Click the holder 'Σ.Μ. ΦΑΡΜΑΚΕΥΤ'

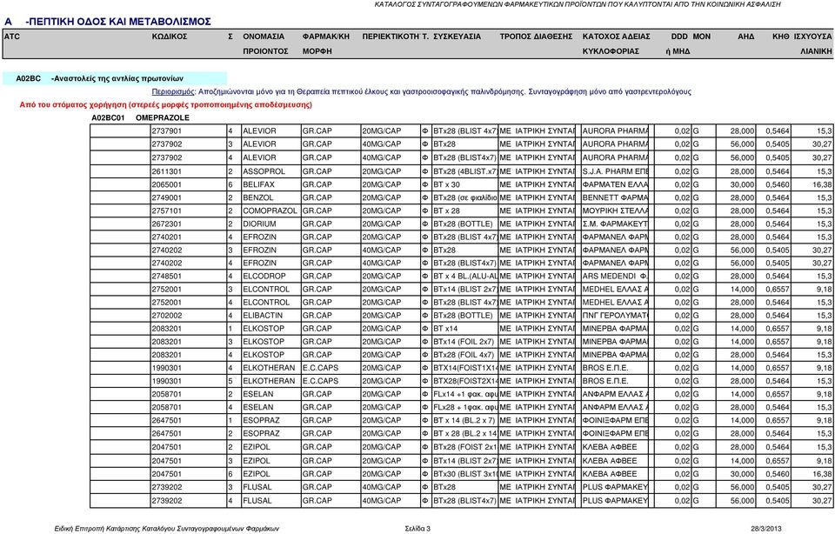615,224
